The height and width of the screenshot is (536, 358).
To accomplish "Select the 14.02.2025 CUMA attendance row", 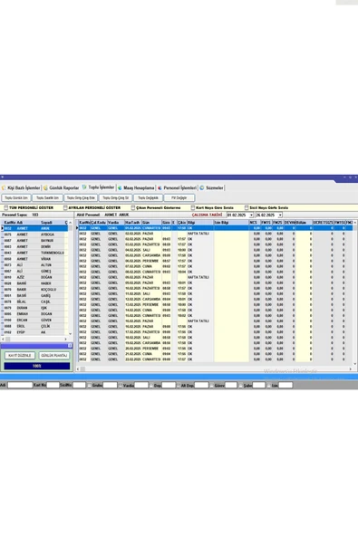I will point(216,310).
